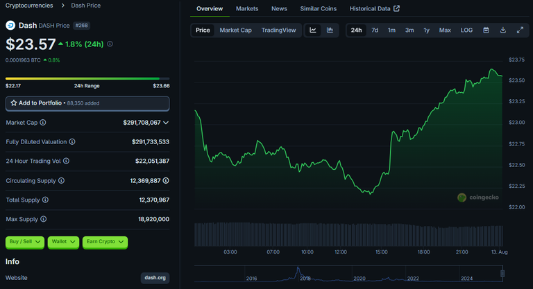533x289 pixels.
Task: Click the #268 rank badge
Action: tap(82, 26)
